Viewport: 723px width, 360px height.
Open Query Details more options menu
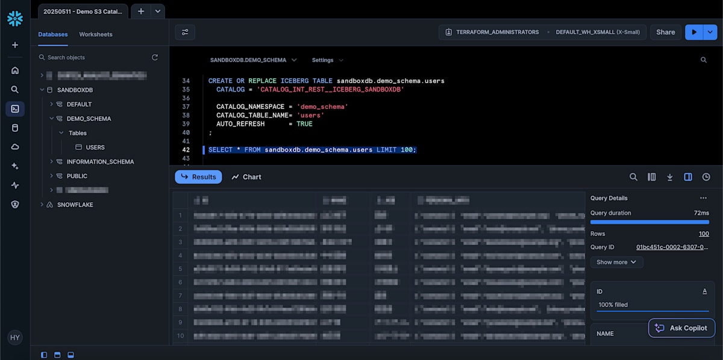click(x=703, y=198)
